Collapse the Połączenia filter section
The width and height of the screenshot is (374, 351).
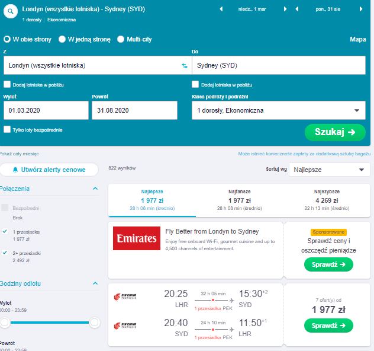pyautogui.click(x=95, y=189)
